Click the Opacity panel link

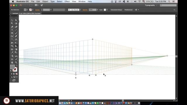coord(85,10)
